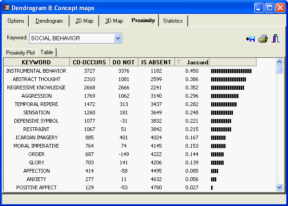Click the printer icon

click(x=263, y=38)
